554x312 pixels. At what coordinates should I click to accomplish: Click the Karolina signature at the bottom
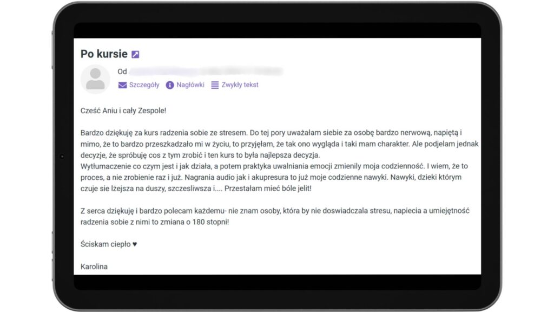point(94,266)
